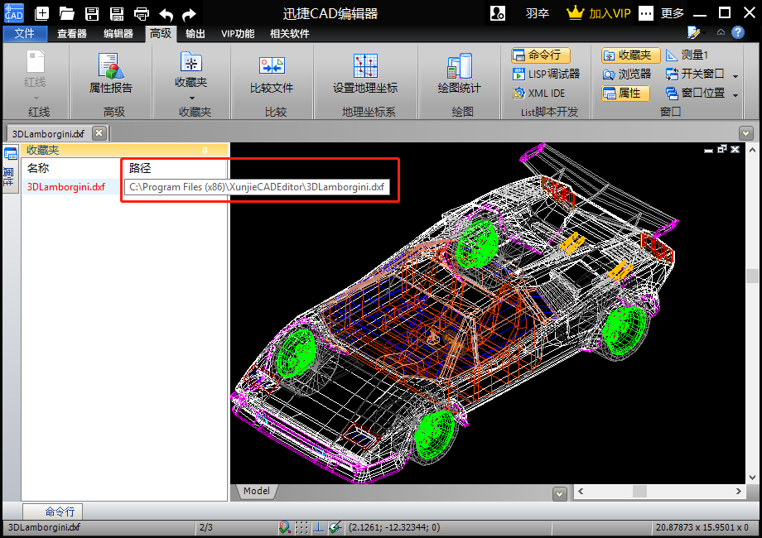Open the user account icon
Screen dimensions: 762x538
(498, 13)
